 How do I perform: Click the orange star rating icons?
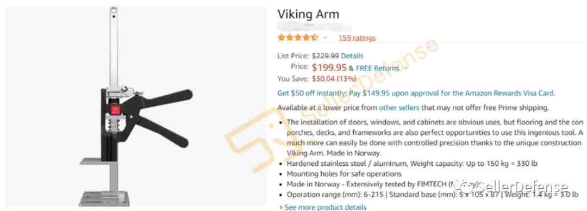(x=298, y=38)
